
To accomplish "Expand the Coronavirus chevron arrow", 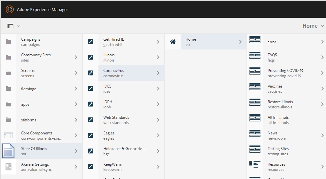I will (158, 73).
